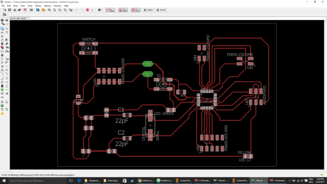Viewport: 327px width, 184px height.
Task: Select the Text tool
Action: point(7,79)
